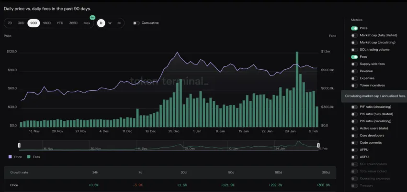Enable SOL trading volume metric

pos(354,50)
